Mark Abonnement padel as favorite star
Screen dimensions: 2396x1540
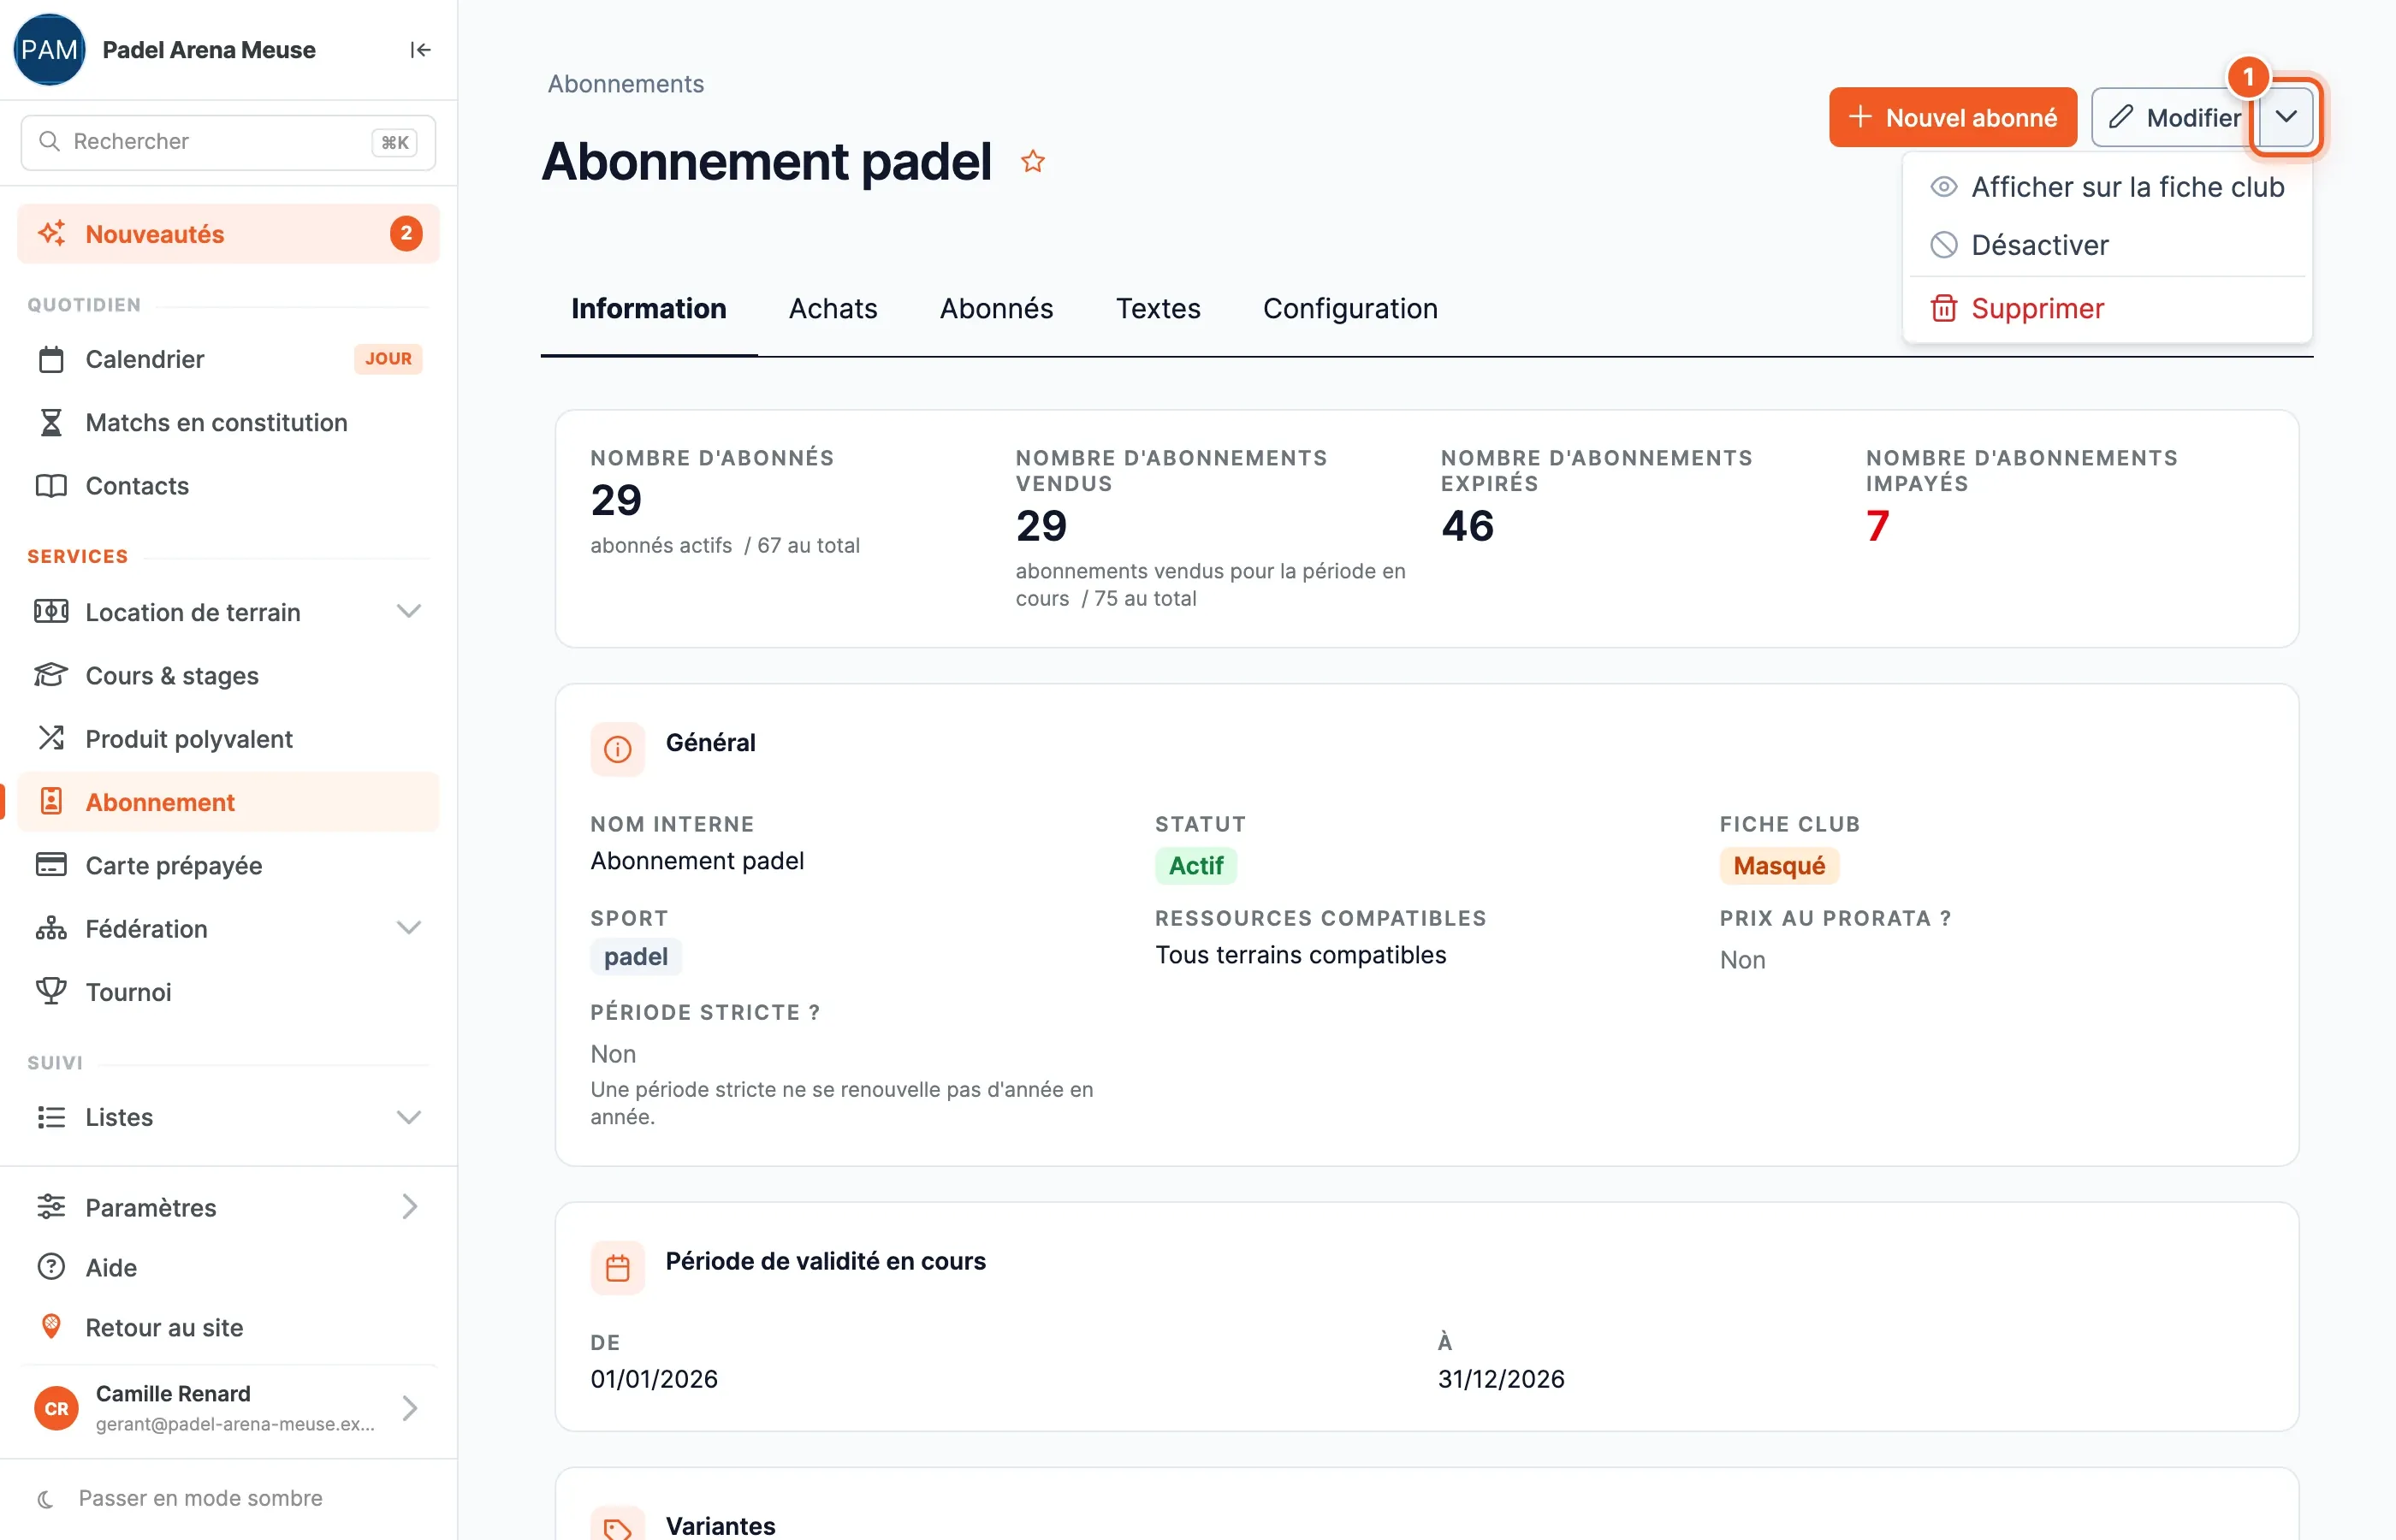1033,161
